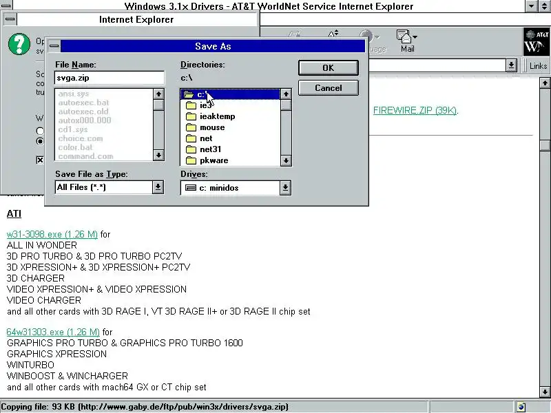Click choice.com in the file list

coord(81,138)
